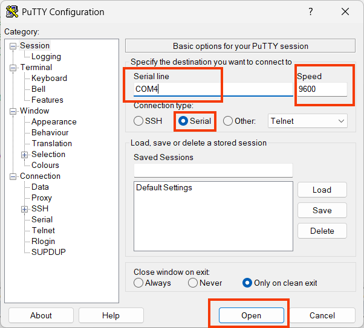Screen dimensions: 364x328
Task: Open the Data category
Action: click(40, 187)
